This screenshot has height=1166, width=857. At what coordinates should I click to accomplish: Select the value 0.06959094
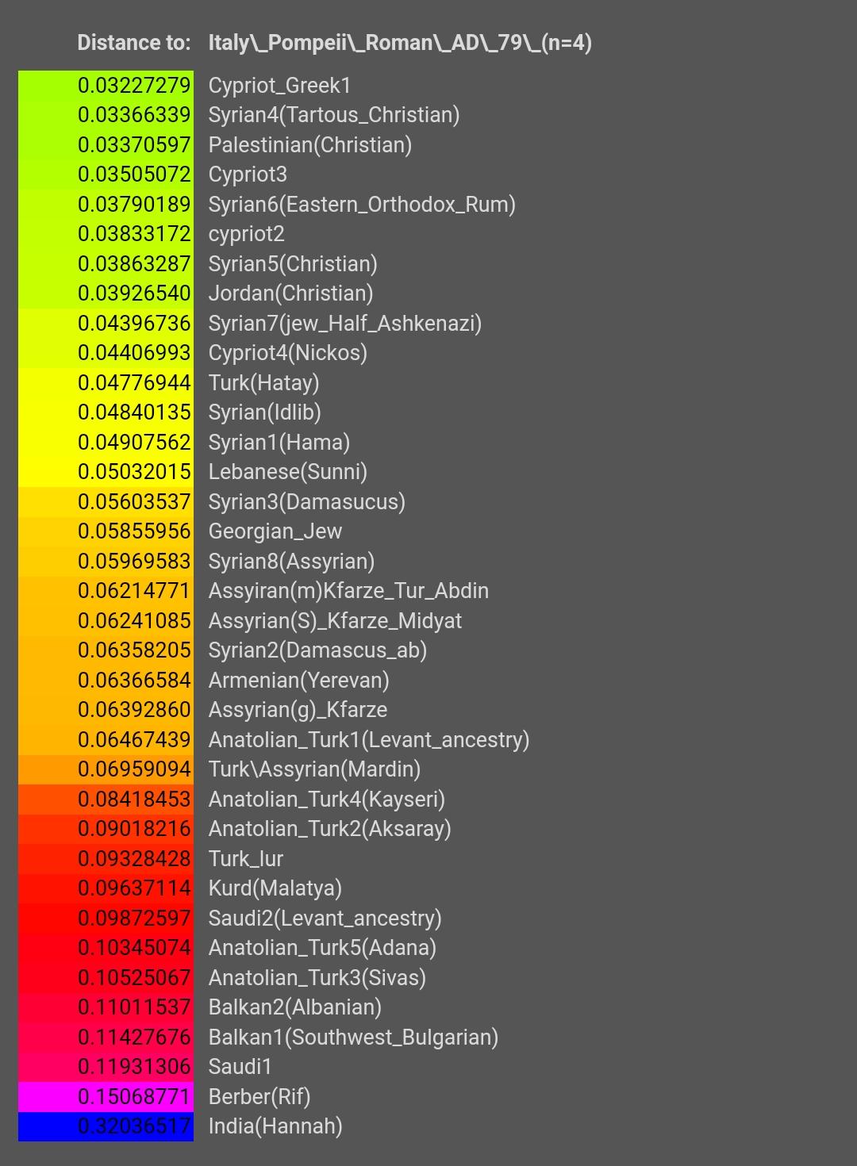(x=134, y=769)
